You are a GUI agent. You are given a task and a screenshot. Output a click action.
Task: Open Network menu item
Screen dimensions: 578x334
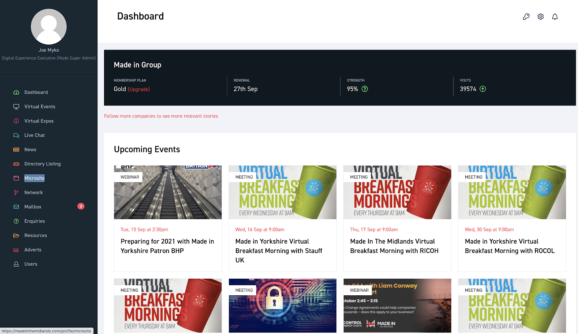(x=34, y=193)
